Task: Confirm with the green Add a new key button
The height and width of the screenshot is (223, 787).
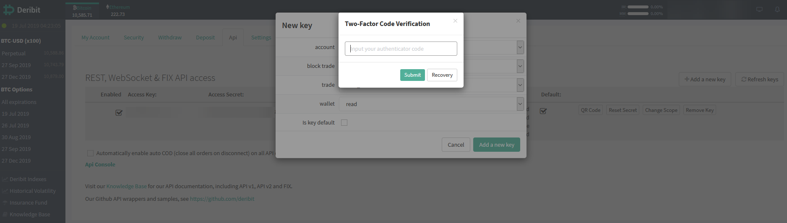Action: (x=497, y=145)
